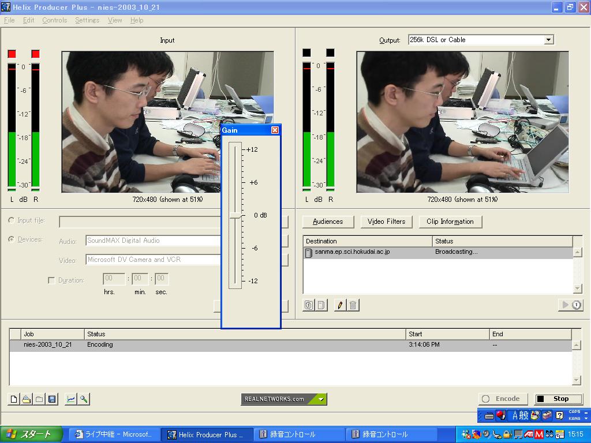Click the language bar help question icon
This screenshot has height=443, width=591.
(x=560, y=415)
